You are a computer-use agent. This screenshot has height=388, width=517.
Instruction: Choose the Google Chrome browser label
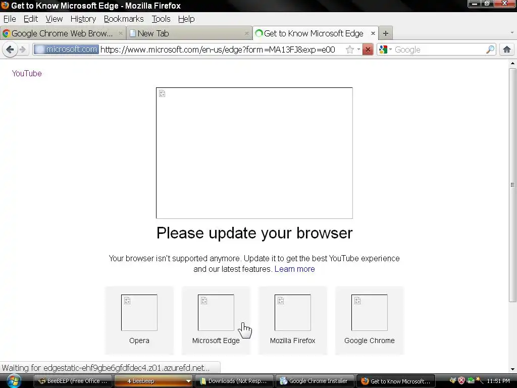[369, 341]
